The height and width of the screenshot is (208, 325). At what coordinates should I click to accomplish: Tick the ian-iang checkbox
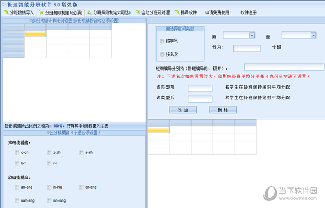(x=49, y=200)
